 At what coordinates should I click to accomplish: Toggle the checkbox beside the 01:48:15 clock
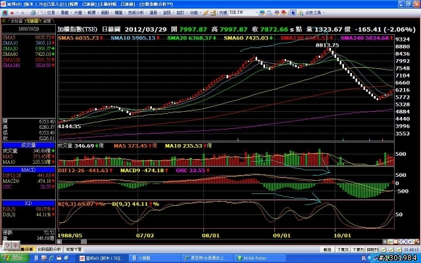click(399, 250)
